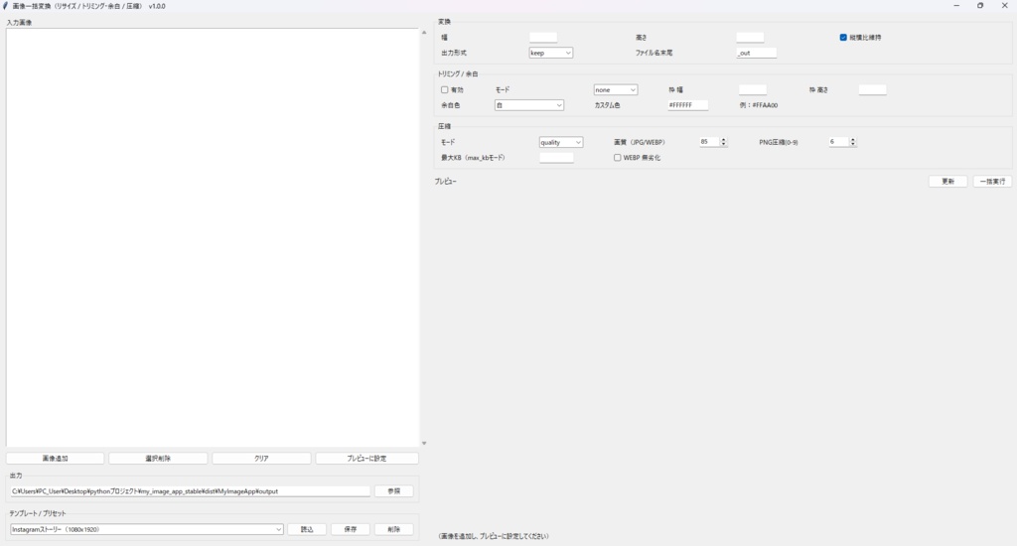Click the 圧縮 group label
The image size is (1017, 546).
tap(444, 126)
